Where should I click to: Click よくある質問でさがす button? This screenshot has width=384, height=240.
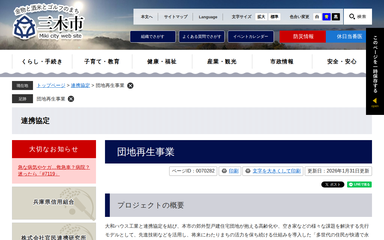coord(202,37)
